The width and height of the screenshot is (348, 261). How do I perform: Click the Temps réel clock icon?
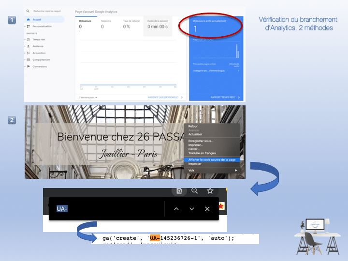(29, 39)
